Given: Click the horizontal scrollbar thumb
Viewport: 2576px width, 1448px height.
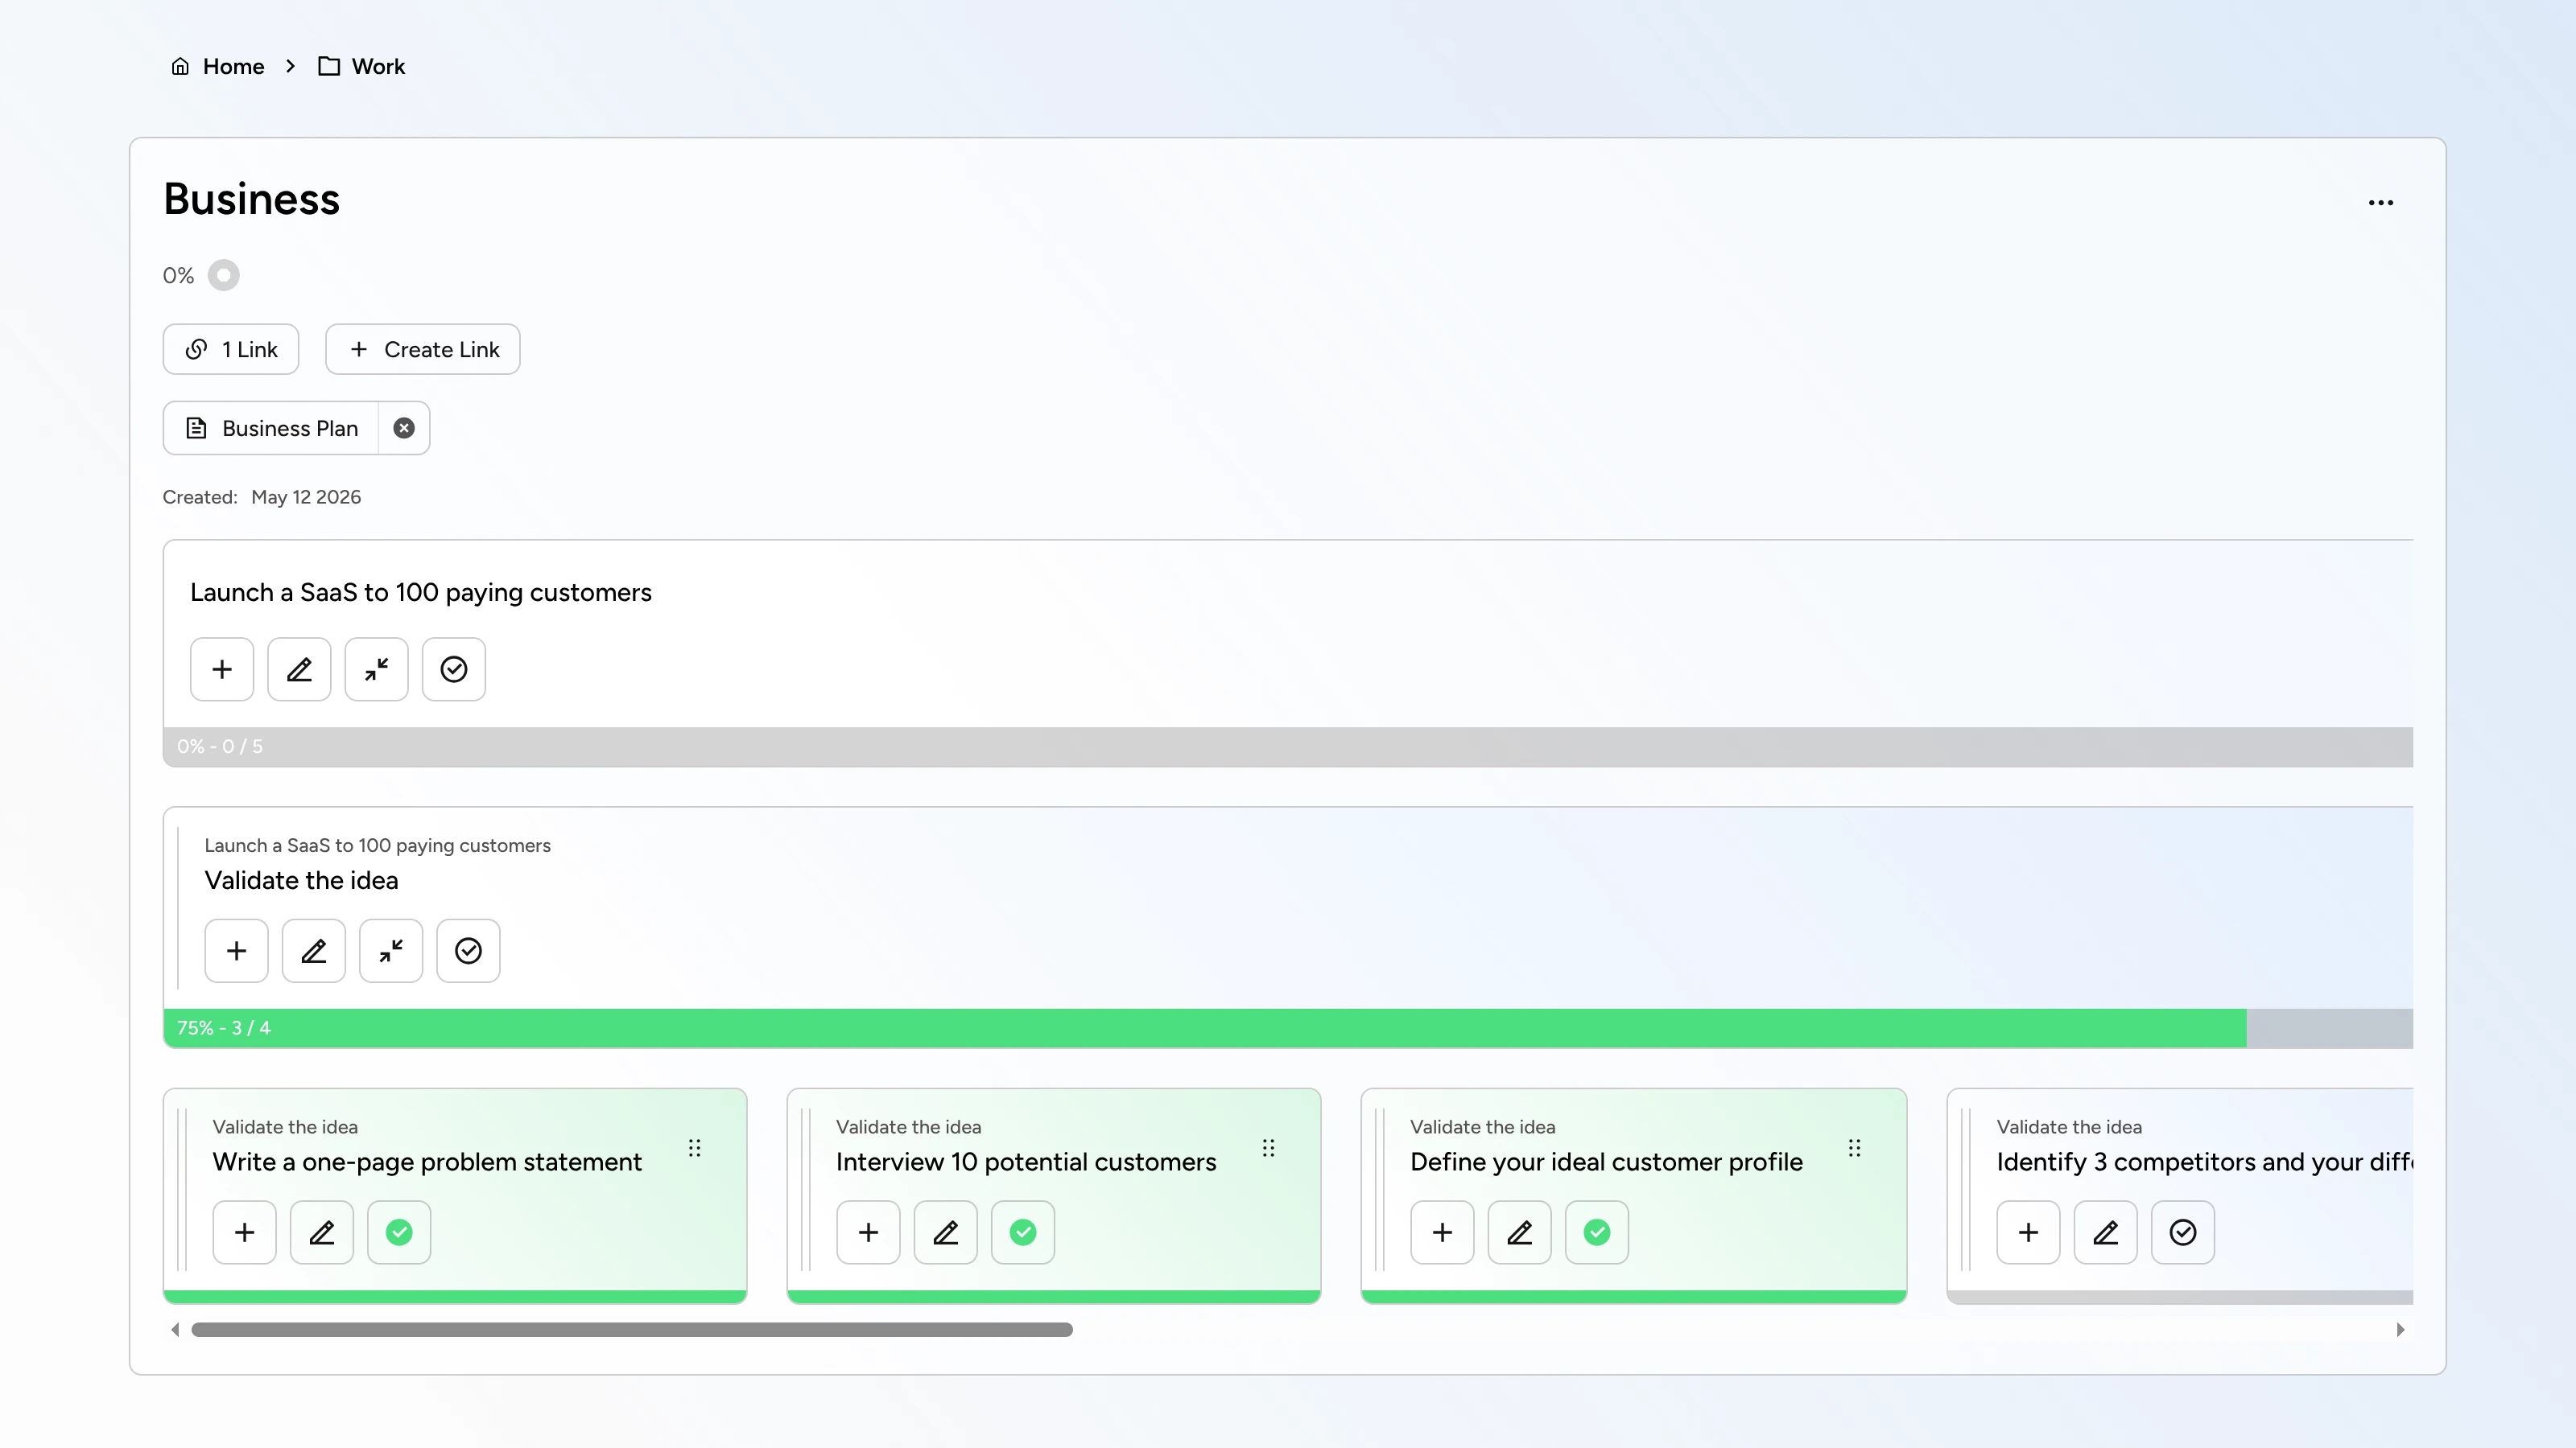Looking at the screenshot, I should (632, 1330).
